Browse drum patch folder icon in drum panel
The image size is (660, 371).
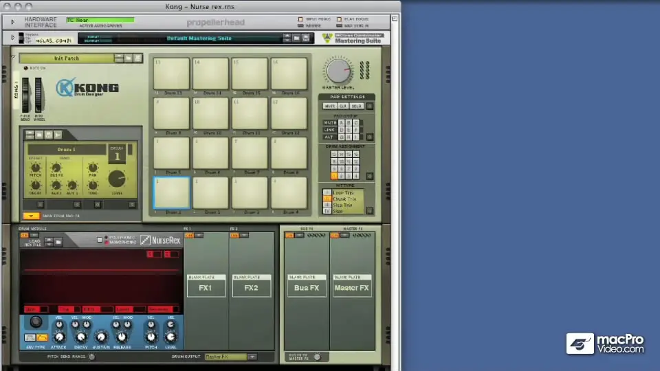coord(39,135)
